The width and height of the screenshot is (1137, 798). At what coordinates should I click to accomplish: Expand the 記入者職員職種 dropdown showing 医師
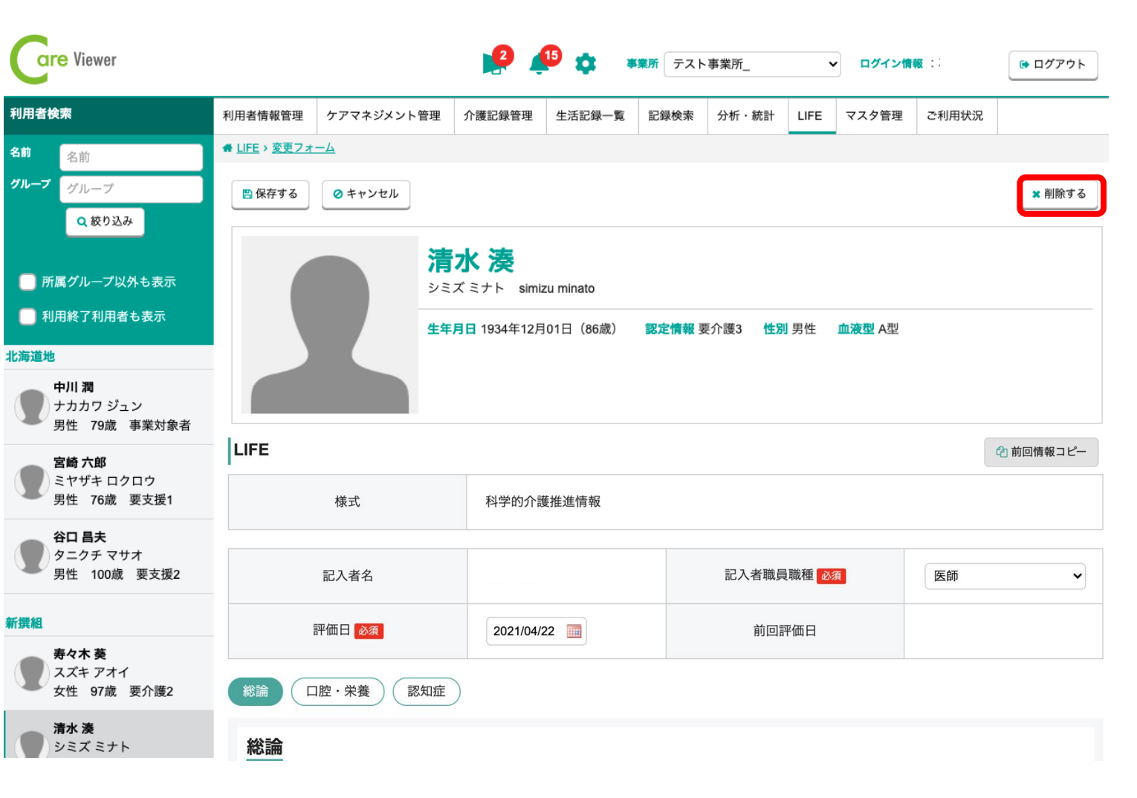point(1005,576)
